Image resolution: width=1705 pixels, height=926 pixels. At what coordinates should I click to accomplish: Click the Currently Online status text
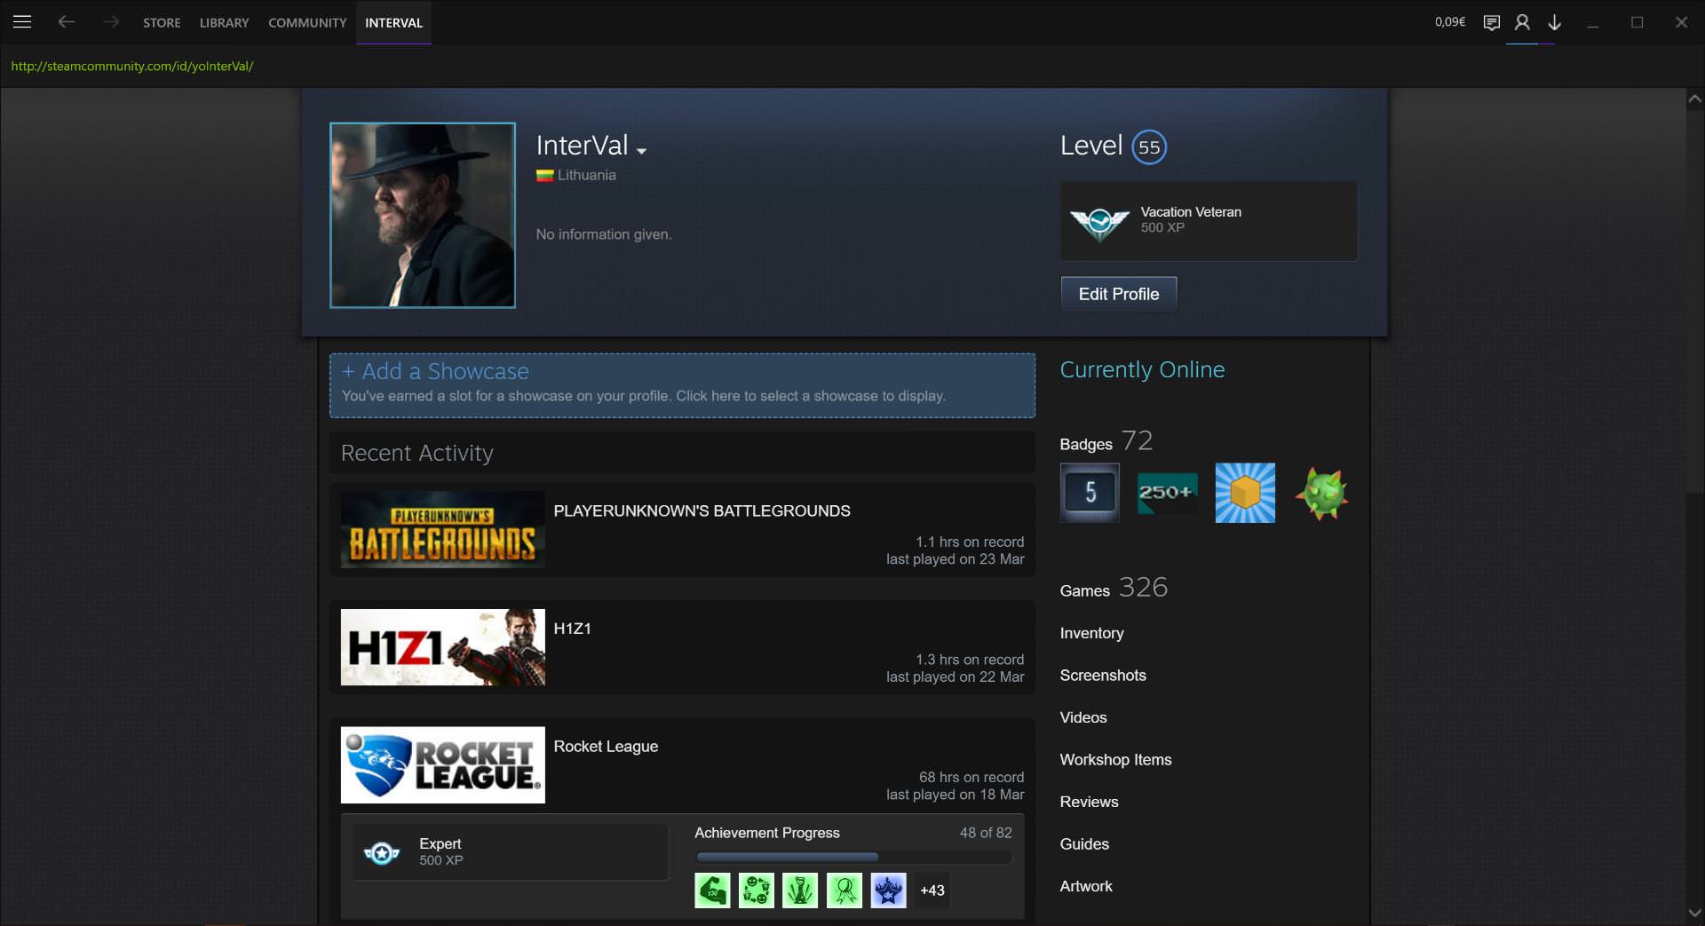pos(1142,370)
